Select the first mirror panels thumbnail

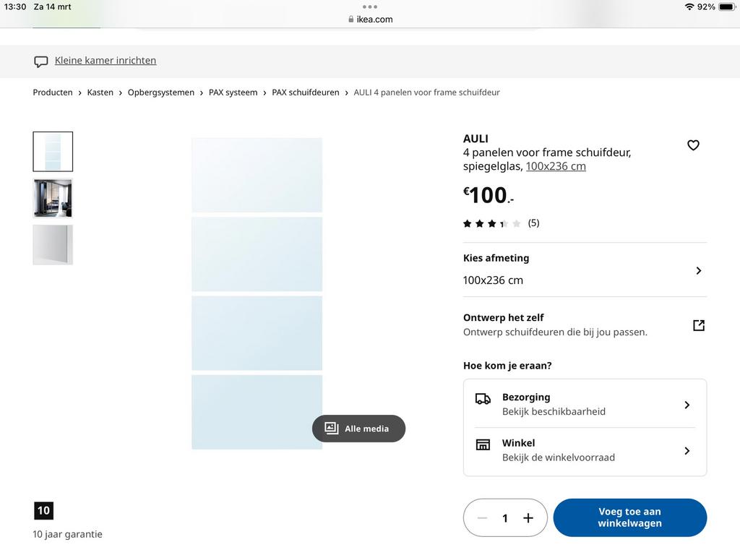53,152
